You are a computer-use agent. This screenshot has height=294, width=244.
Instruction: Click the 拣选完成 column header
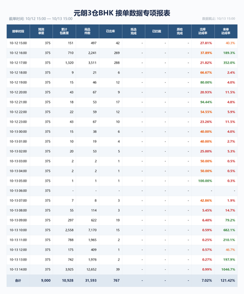[x=133, y=31]
